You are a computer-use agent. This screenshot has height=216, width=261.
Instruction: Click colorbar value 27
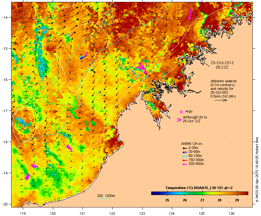202,200
